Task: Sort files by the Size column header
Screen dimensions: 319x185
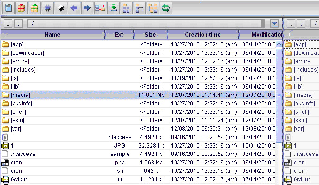Action: 150,35
